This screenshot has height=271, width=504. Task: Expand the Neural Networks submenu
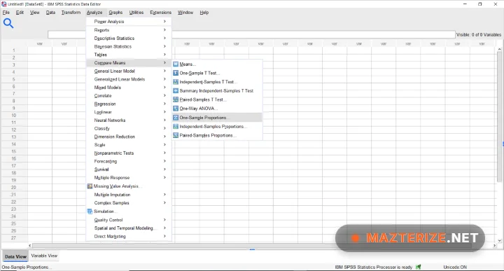click(129, 120)
